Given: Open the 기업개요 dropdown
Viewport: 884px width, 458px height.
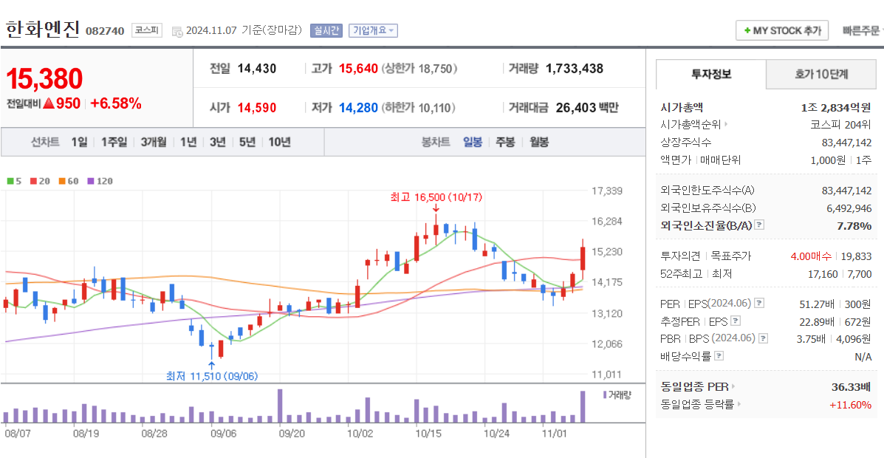Looking at the screenshot, I should point(373,30).
